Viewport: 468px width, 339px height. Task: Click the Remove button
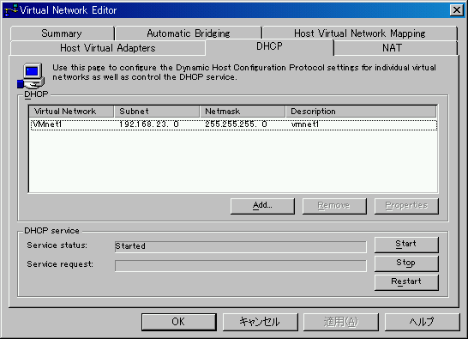pyautogui.click(x=334, y=206)
